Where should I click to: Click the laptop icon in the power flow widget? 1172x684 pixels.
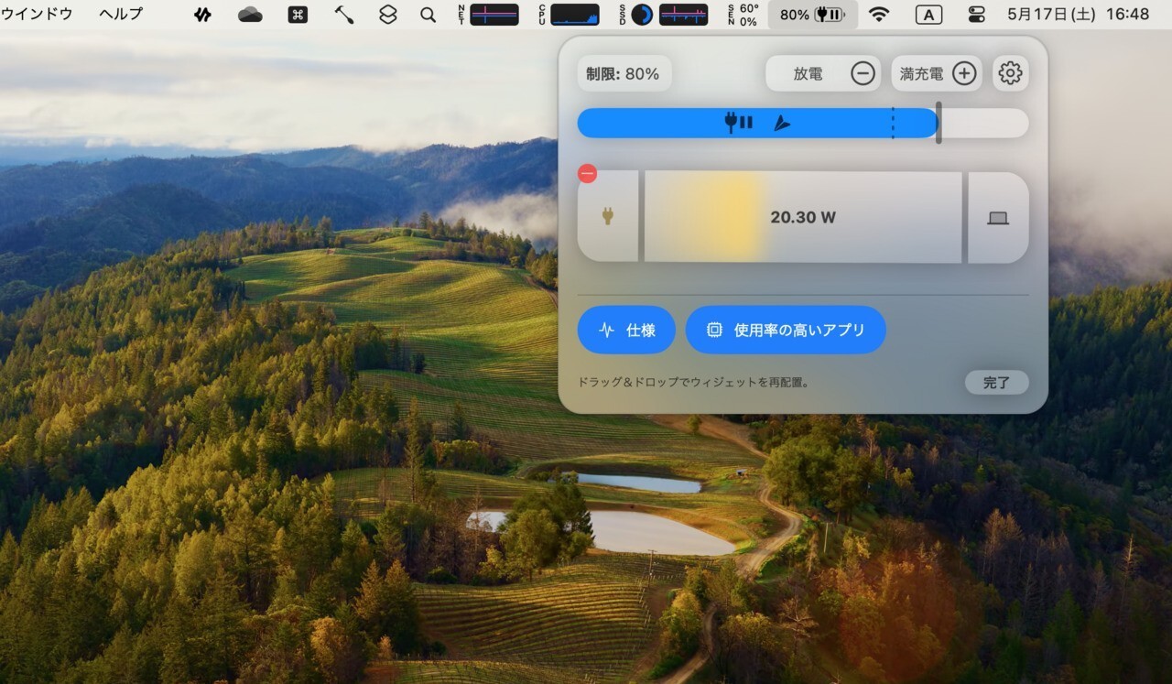[x=998, y=218]
